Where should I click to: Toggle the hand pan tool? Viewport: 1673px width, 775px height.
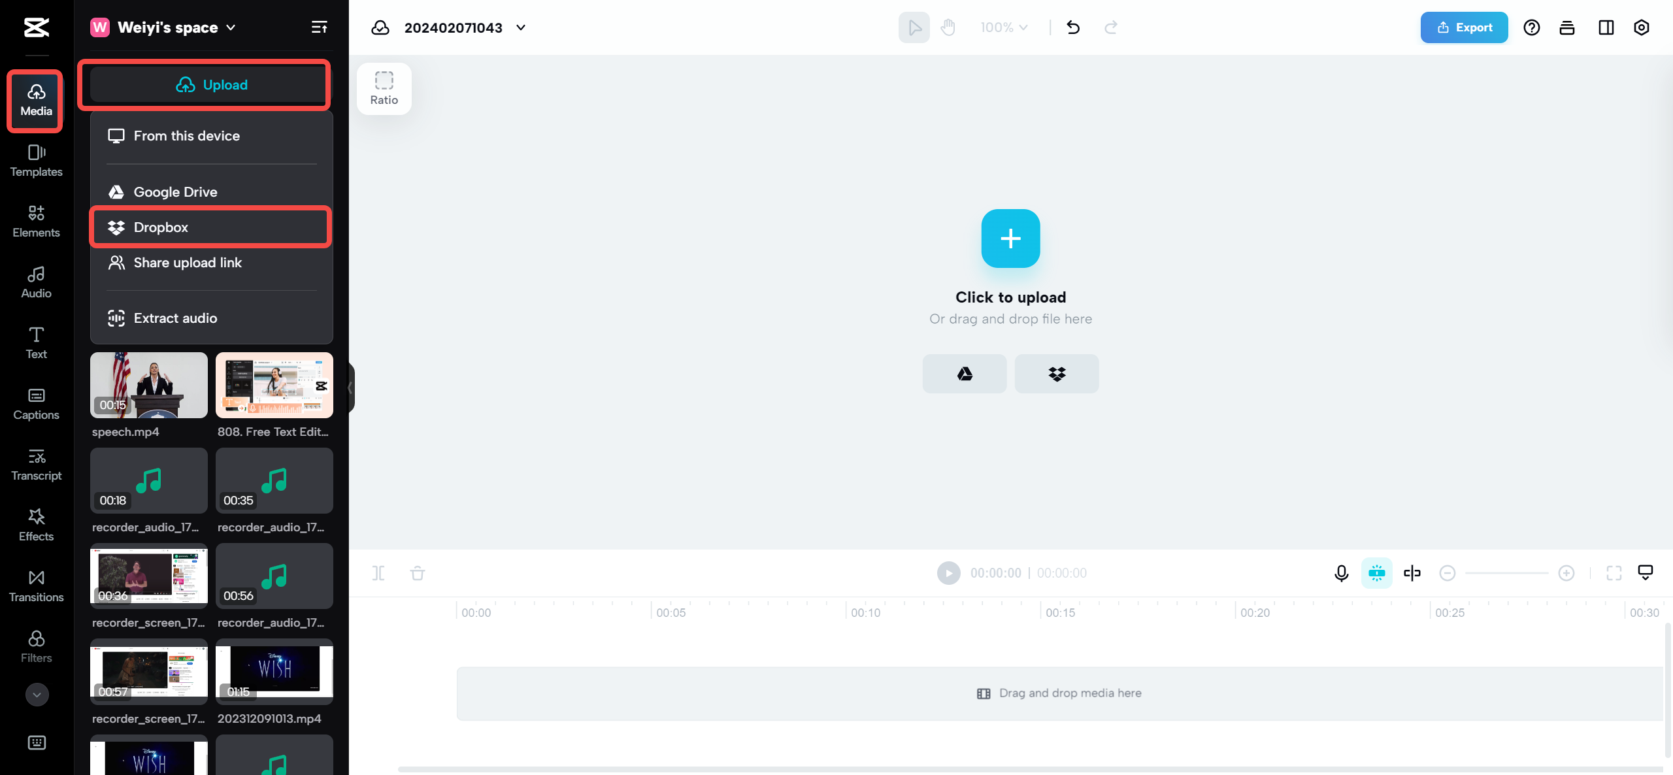948,27
